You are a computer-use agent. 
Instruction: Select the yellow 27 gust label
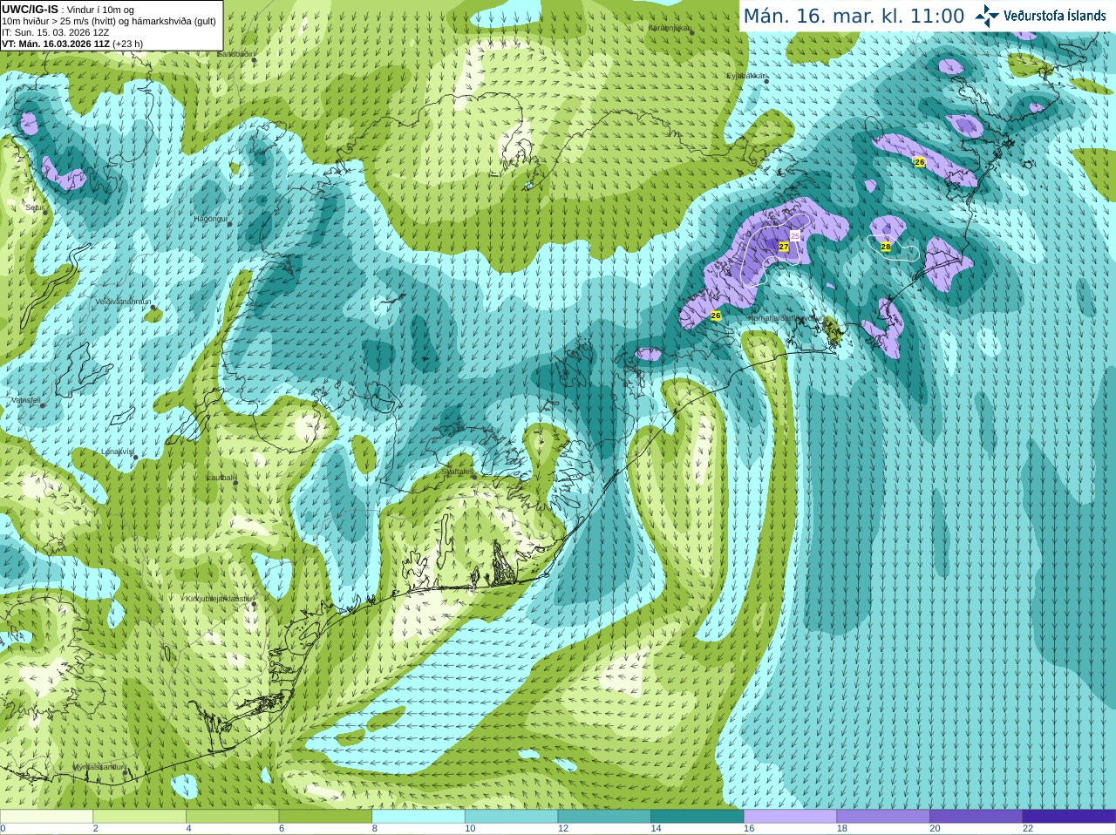pyautogui.click(x=784, y=248)
